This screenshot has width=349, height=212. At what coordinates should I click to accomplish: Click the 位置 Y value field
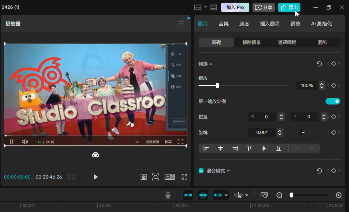pos(304,117)
